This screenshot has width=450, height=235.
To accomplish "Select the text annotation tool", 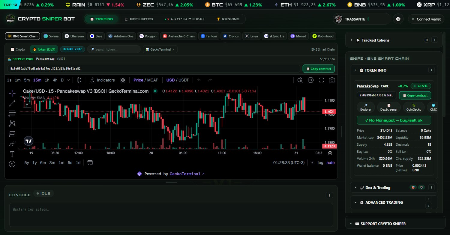I will click(x=12, y=154).
